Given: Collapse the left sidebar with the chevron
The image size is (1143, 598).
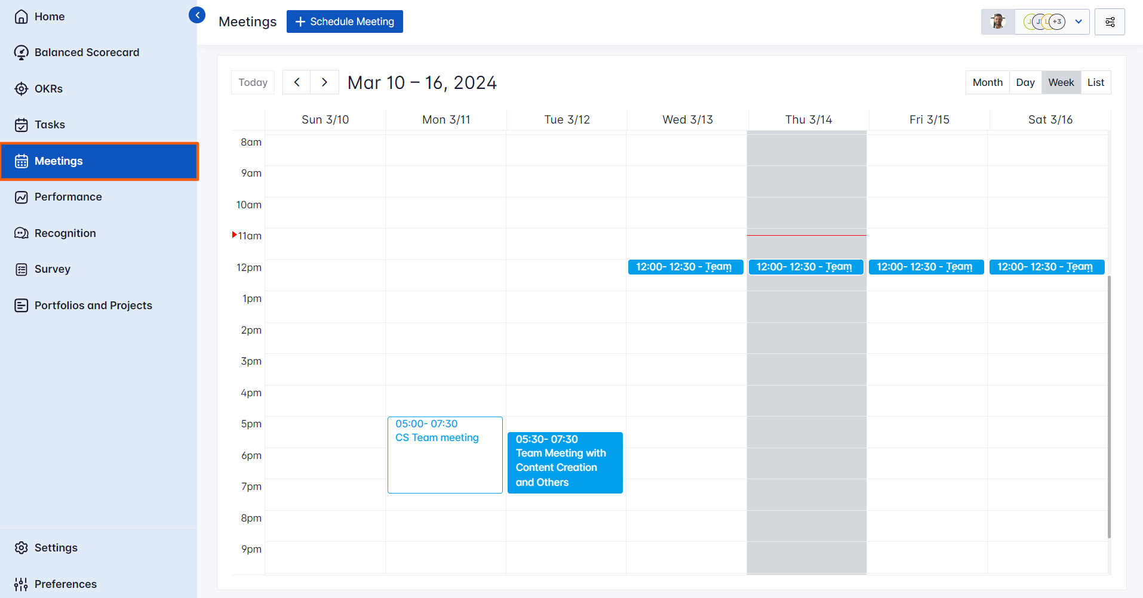Looking at the screenshot, I should pos(197,14).
